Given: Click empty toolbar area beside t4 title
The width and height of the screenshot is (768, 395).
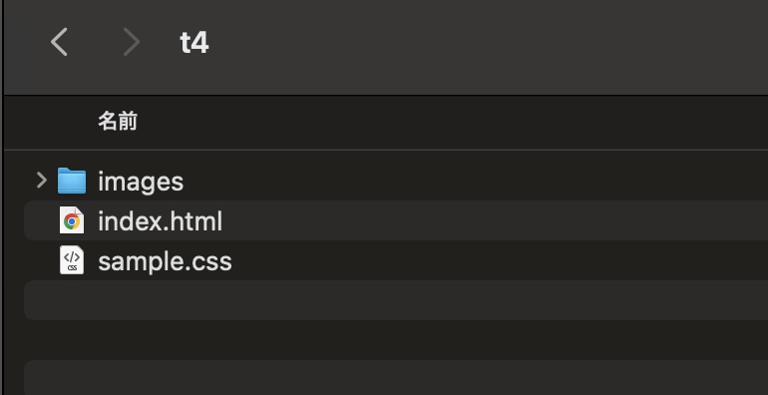Looking at the screenshot, I should pyautogui.click(x=485, y=43).
